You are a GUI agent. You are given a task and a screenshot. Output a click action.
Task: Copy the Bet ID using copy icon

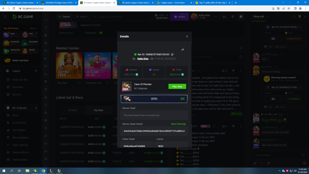coord(173,54)
